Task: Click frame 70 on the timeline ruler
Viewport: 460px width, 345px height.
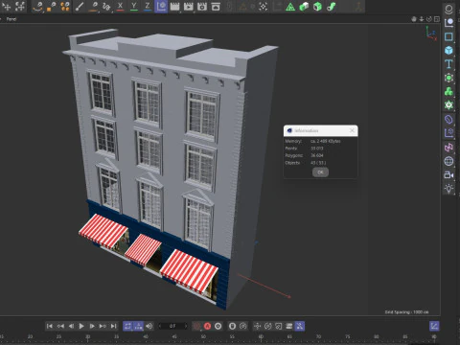Action: (318, 336)
